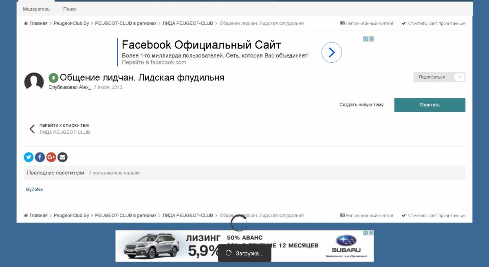Image resolution: width=489 pixels, height=267 pixels.
Task: Share topic via Google Plus icon
Action: tap(51, 157)
